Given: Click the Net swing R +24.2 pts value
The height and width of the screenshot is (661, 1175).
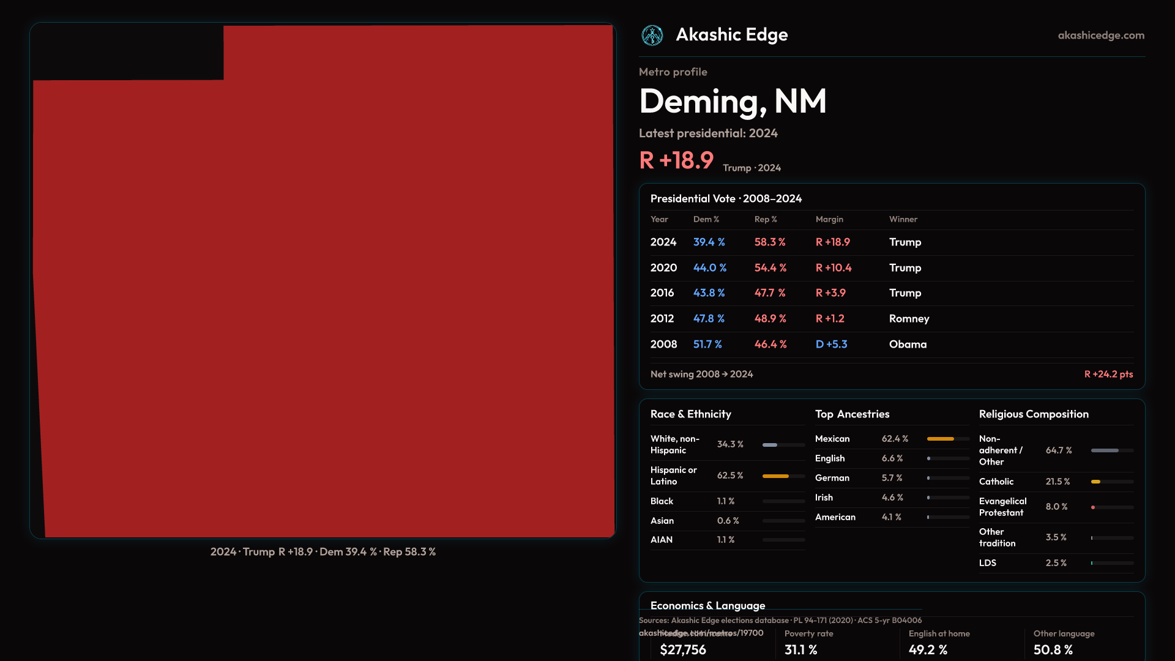Looking at the screenshot, I should point(1108,374).
